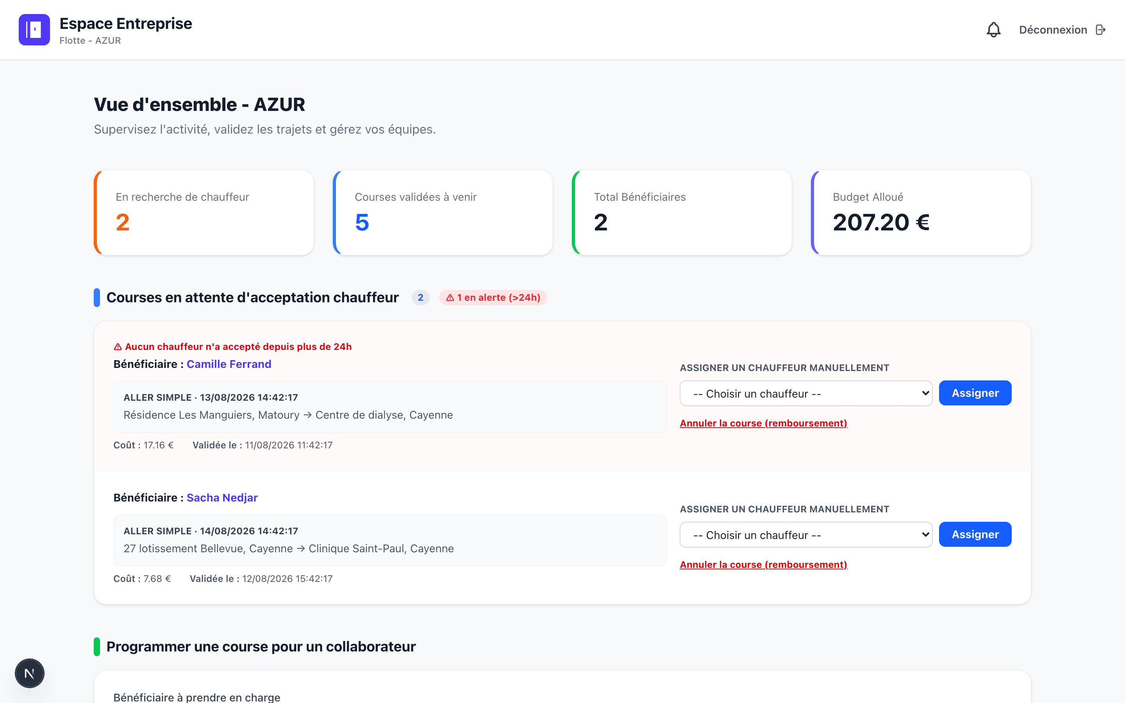Image resolution: width=1125 pixels, height=703 pixels.
Task: Click the '207.20 €' budget value
Action: coord(881,222)
